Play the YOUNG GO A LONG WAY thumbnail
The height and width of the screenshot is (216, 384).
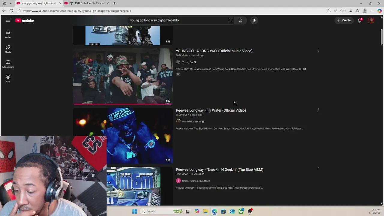tap(123, 76)
